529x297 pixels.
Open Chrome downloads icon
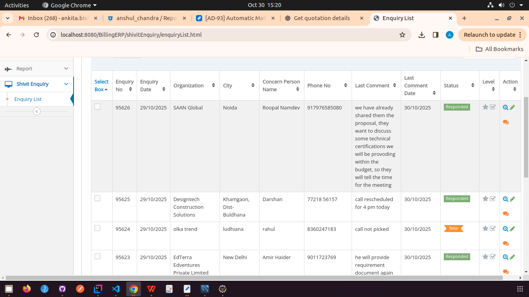tap(422, 35)
